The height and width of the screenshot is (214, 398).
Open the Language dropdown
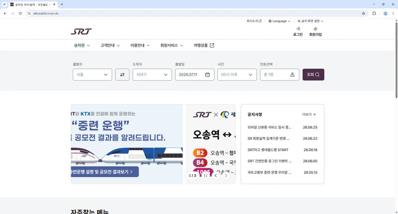pyautogui.click(x=279, y=21)
